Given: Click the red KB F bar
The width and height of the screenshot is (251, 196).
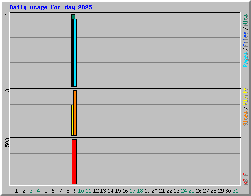Looking at the screenshot, I should coord(74,162).
